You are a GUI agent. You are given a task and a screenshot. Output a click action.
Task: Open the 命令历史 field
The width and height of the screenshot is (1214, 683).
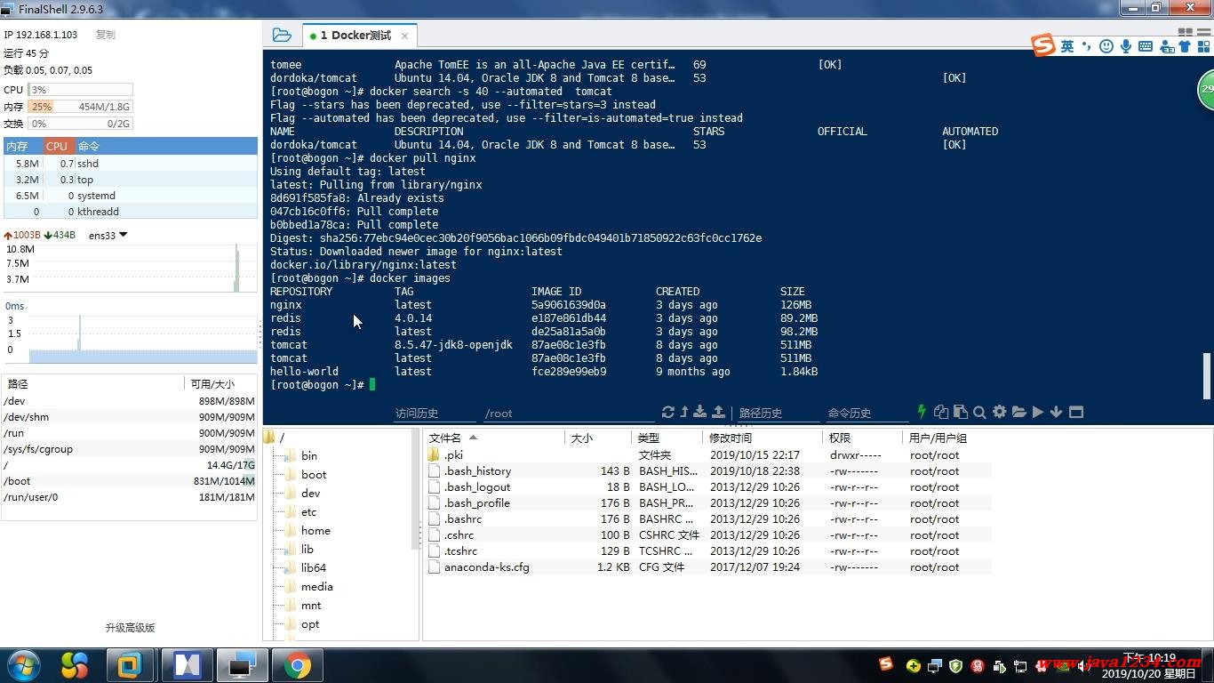click(867, 413)
